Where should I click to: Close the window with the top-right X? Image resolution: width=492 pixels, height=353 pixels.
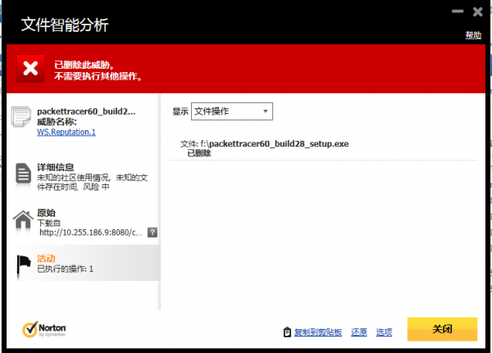pyautogui.click(x=477, y=11)
